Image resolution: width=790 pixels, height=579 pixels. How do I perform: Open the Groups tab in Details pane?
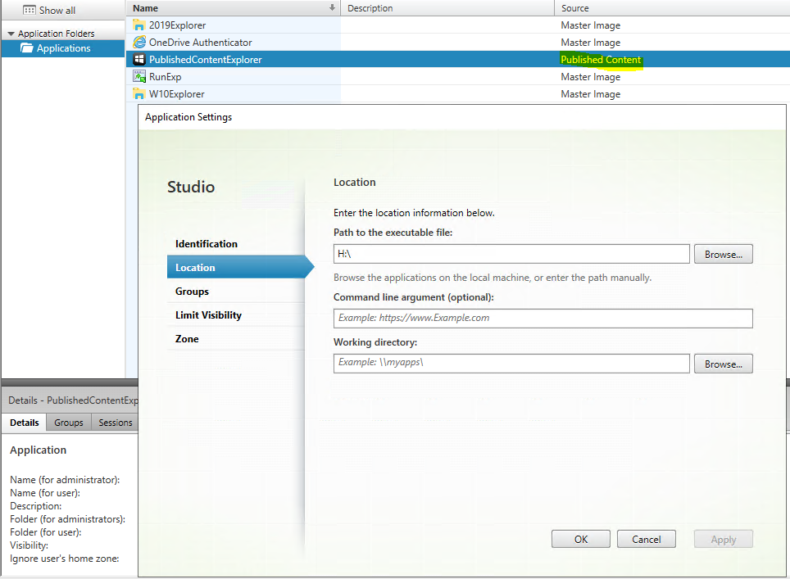coord(69,423)
